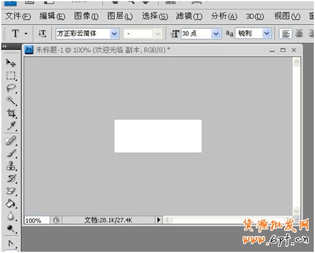Select the Move tool
Screen dimensions: 315x253
pyautogui.click(x=11, y=62)
